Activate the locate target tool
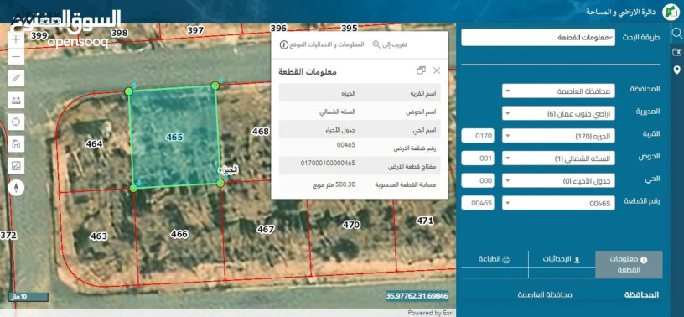Screen dimensions: 684x317 [16, 122]
